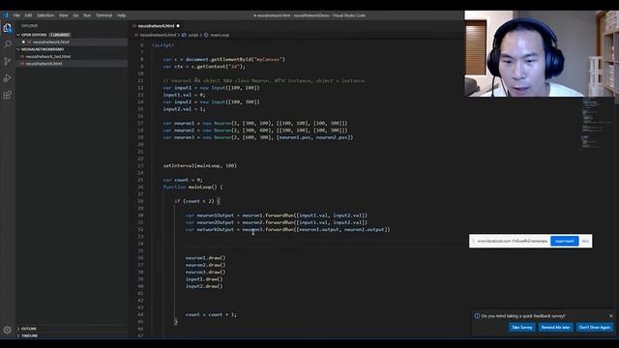
Task: Click the setInterval(mainLoop, 100) line
Action: point(200,165)
